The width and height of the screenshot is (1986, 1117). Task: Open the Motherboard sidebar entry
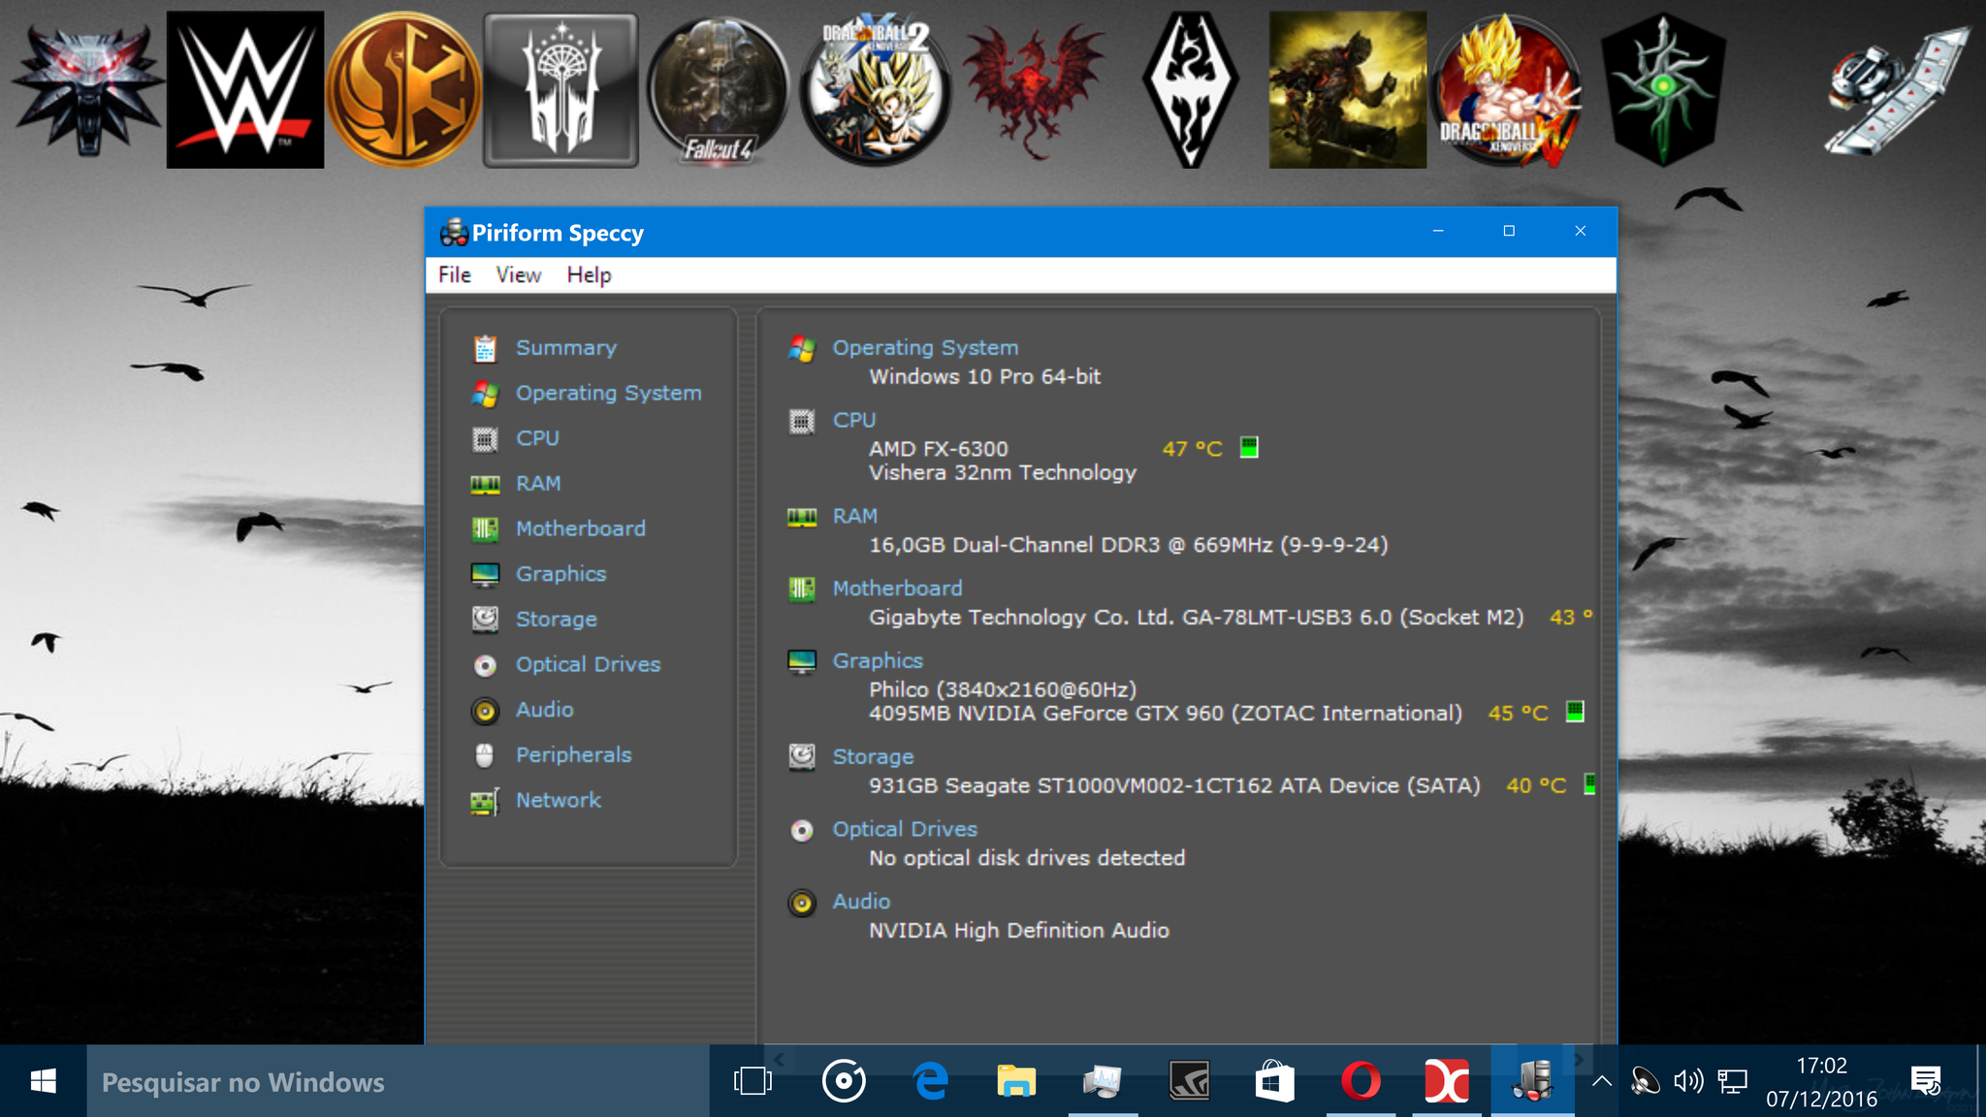tap(580, 528)
